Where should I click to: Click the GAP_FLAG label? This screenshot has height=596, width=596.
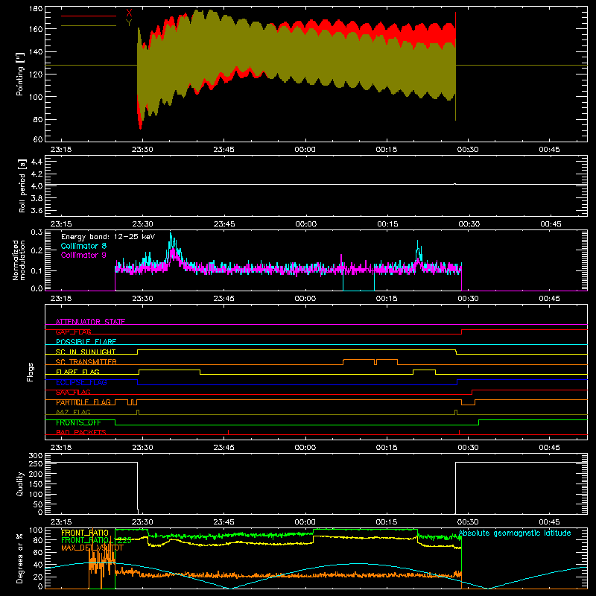click(x=73, y=332)
